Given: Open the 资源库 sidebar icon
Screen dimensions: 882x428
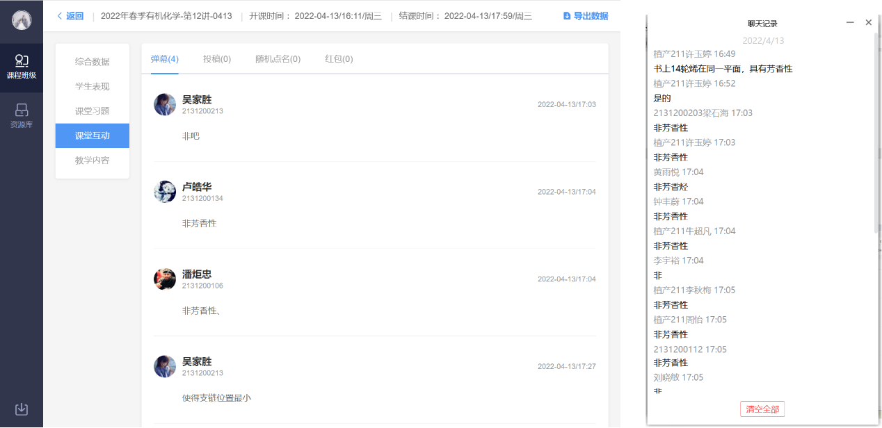Looking at the screenshot, I should click(x=22, y=115).
